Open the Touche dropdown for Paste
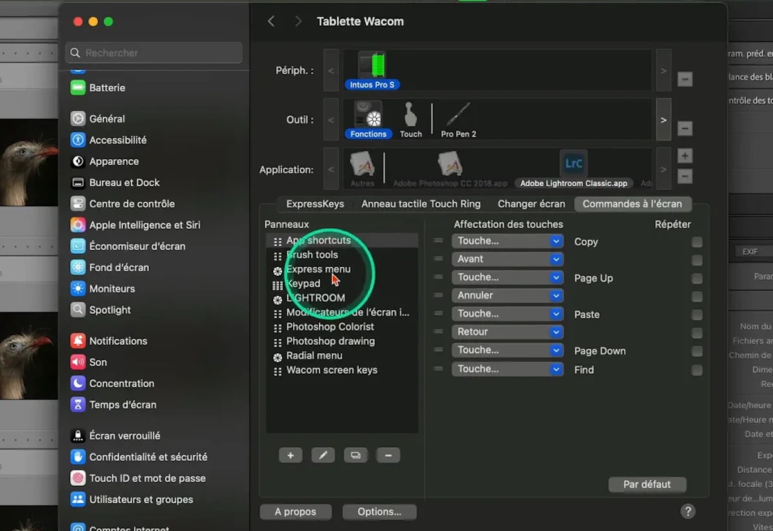Viewport: 773px width, 531px height. pyautogui.click(x=508, y=314)
